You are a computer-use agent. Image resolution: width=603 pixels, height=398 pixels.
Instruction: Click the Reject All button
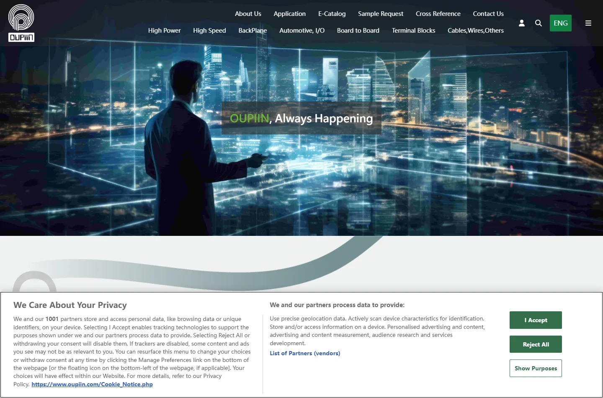536,344
